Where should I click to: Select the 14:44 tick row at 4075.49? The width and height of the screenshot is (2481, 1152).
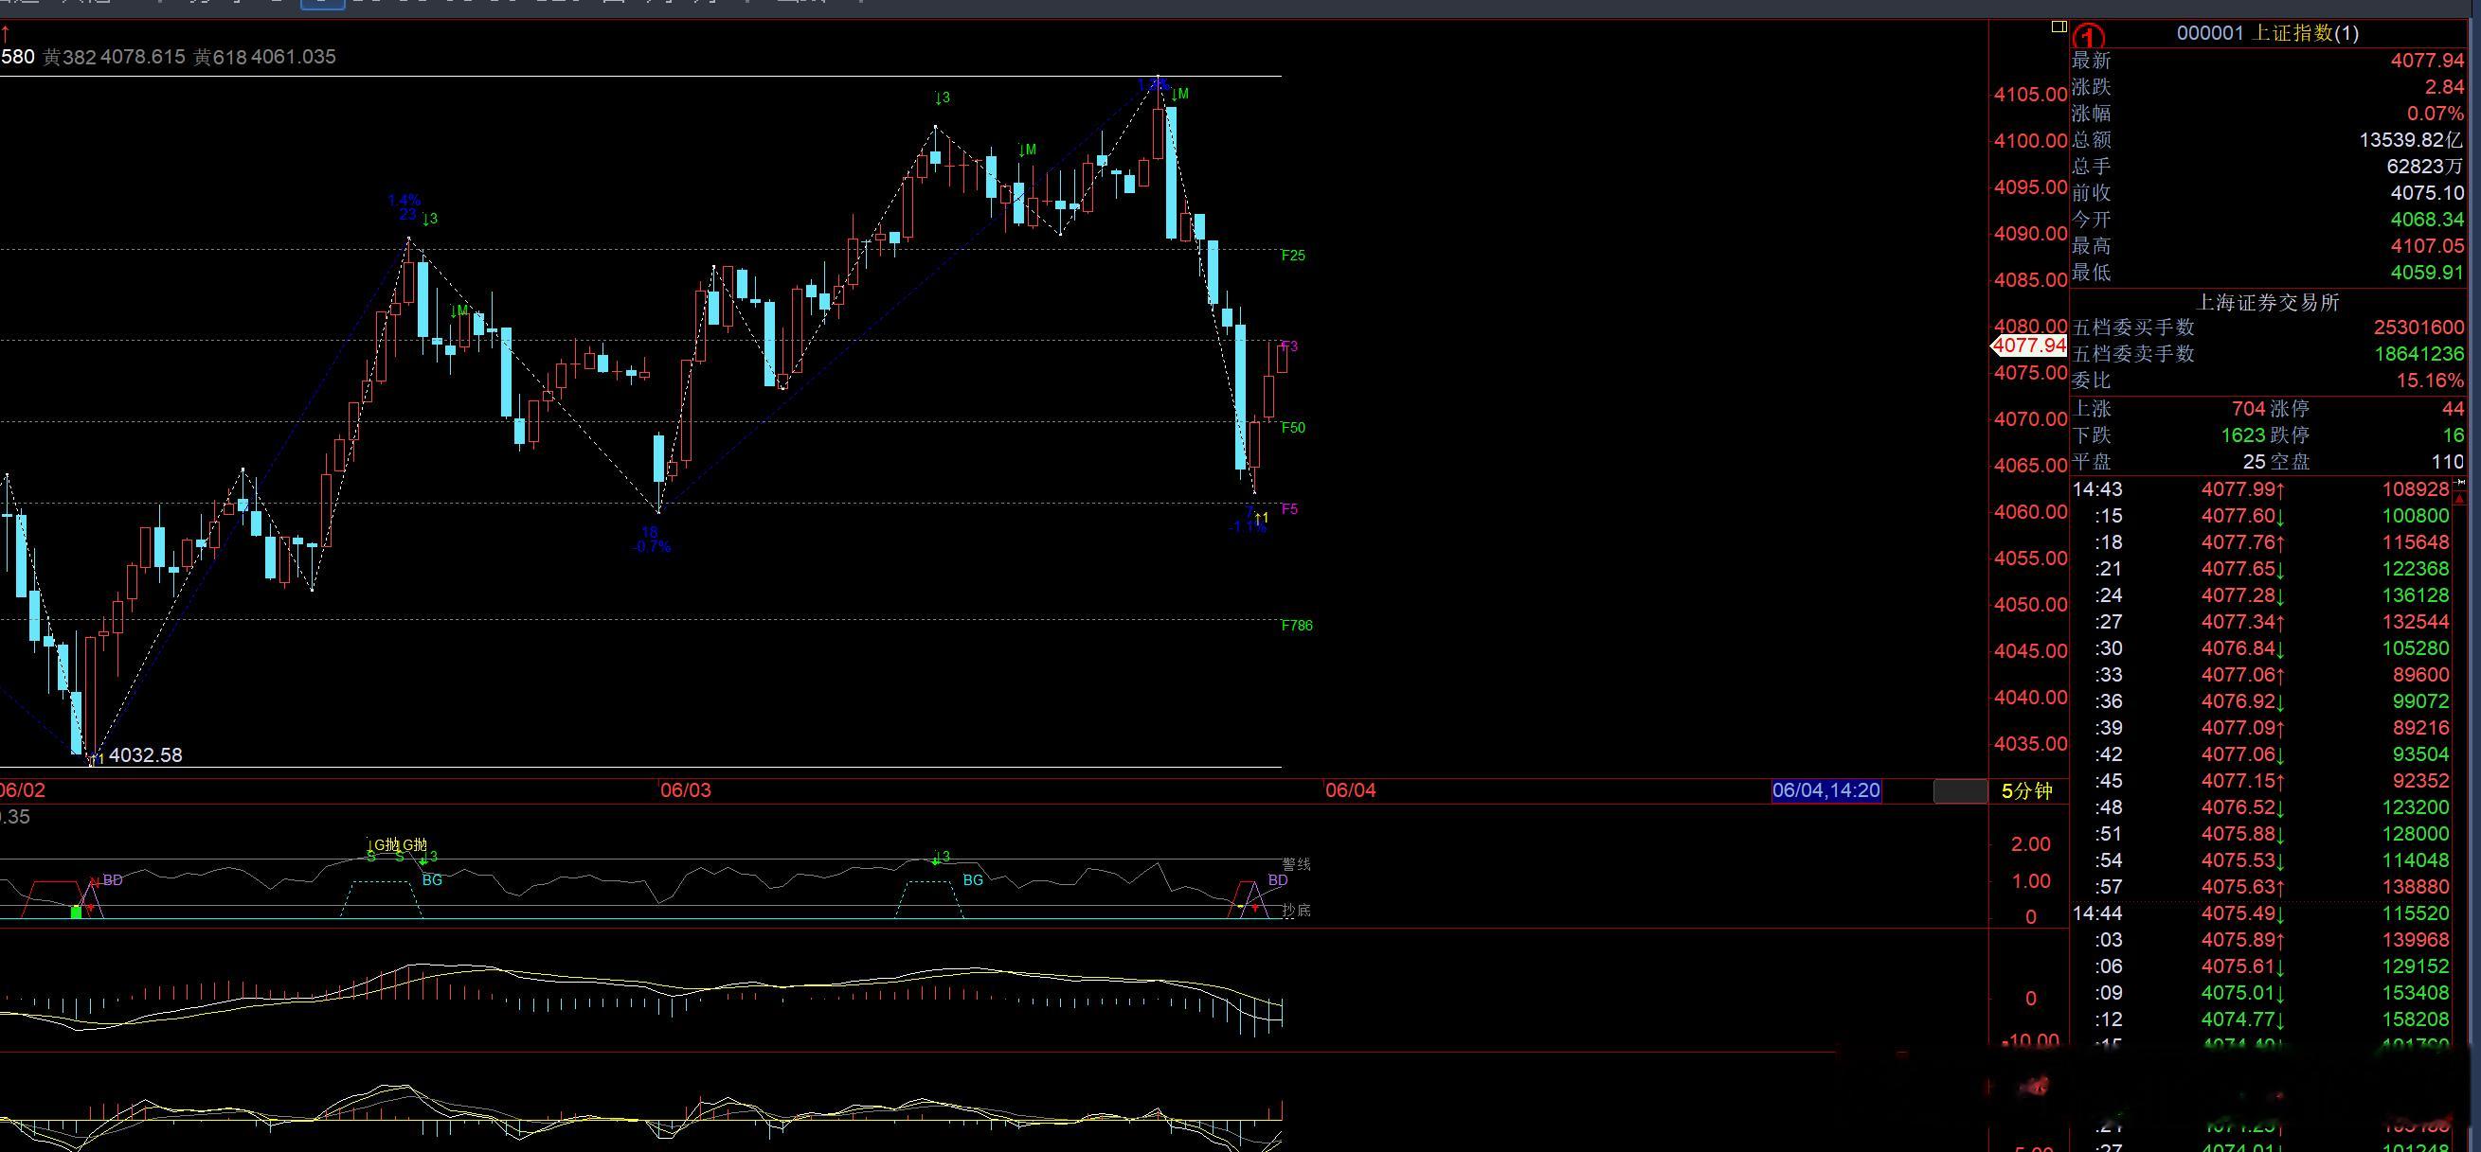point(2260,913)
